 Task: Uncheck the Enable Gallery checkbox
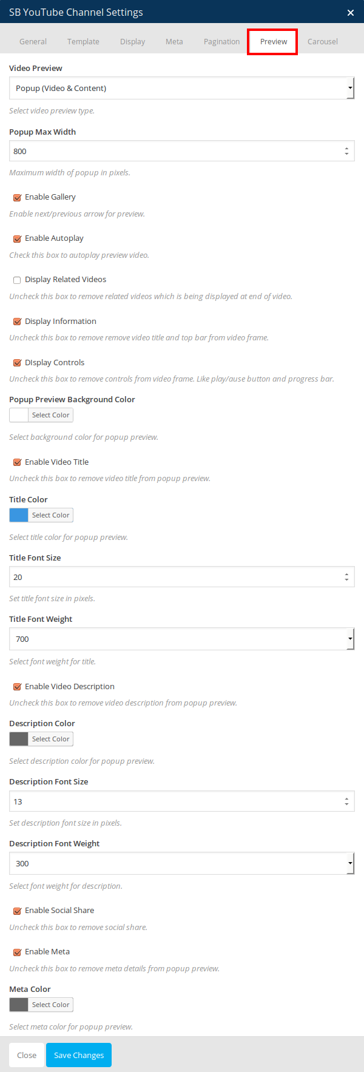[x=18, y=197]
